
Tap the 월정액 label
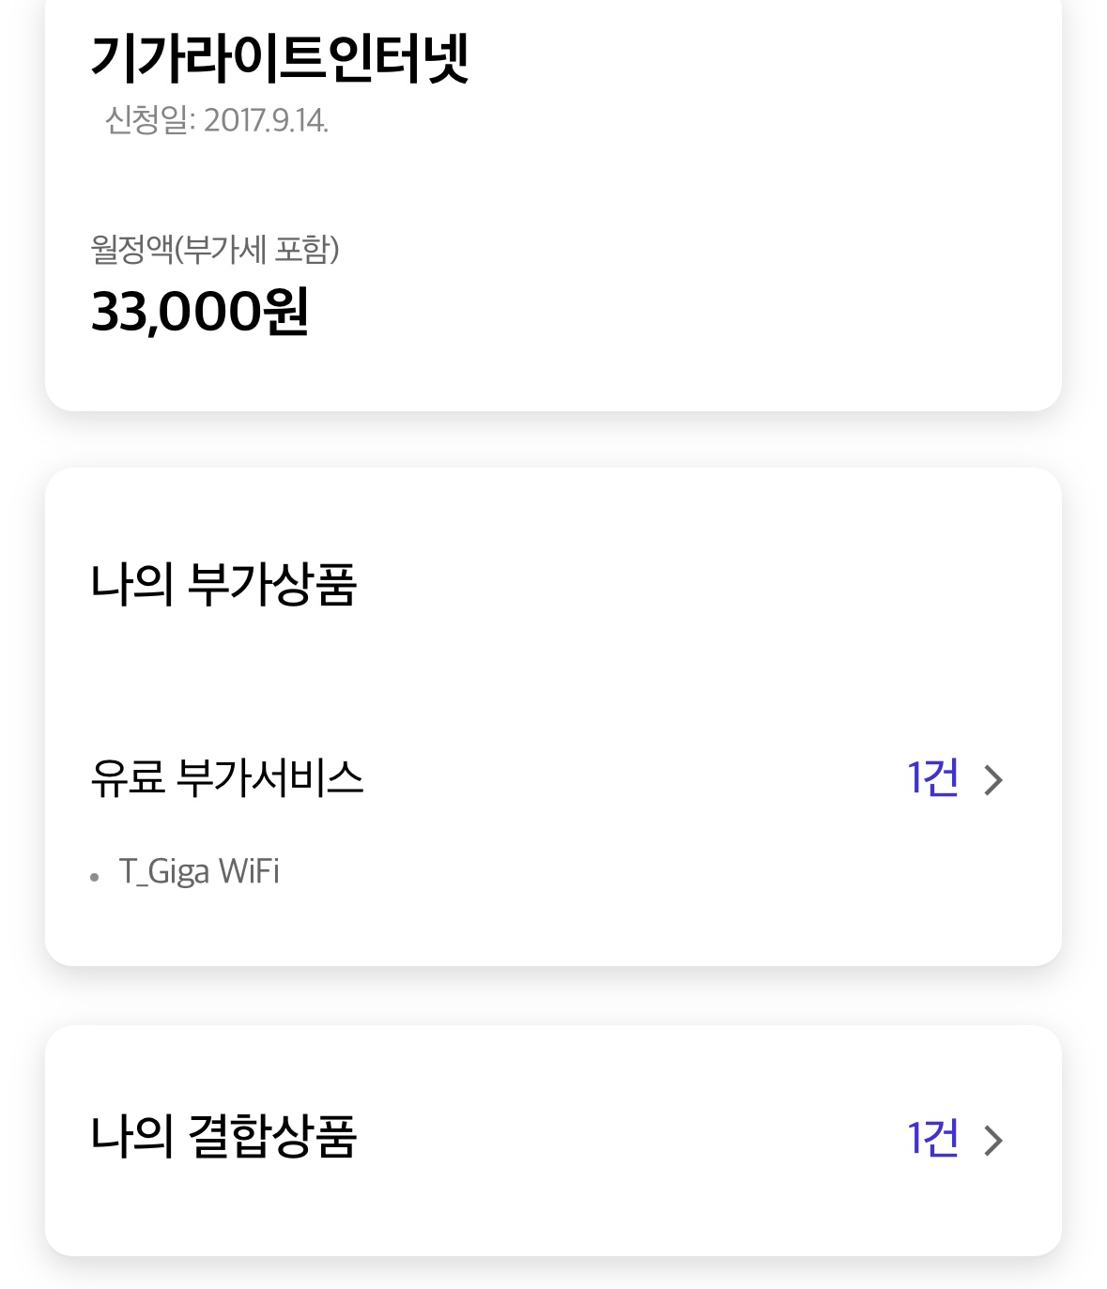[x=132, y=250]
